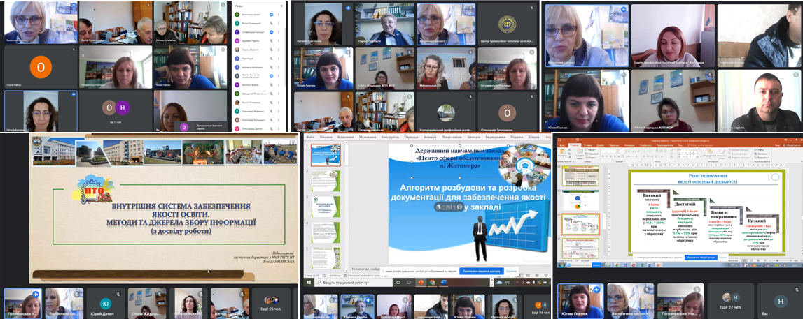803x319 pixels.
Task: Click the weather icon showing 5°C in the taskbar
Action: pyautogui.click(x=499, y=283)
